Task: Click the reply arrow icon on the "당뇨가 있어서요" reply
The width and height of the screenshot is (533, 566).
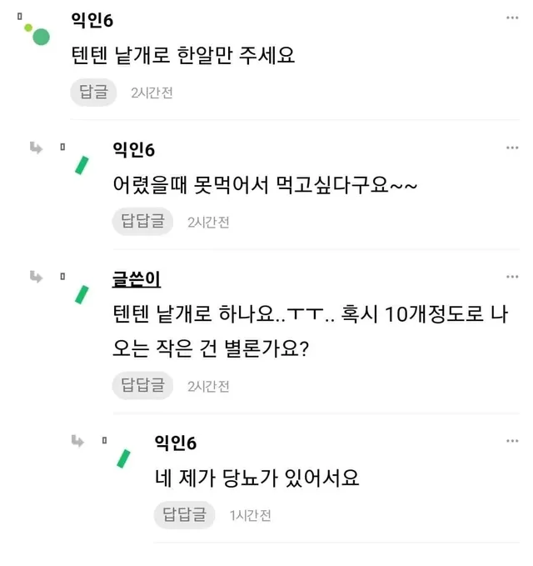Action: [77, 440]
